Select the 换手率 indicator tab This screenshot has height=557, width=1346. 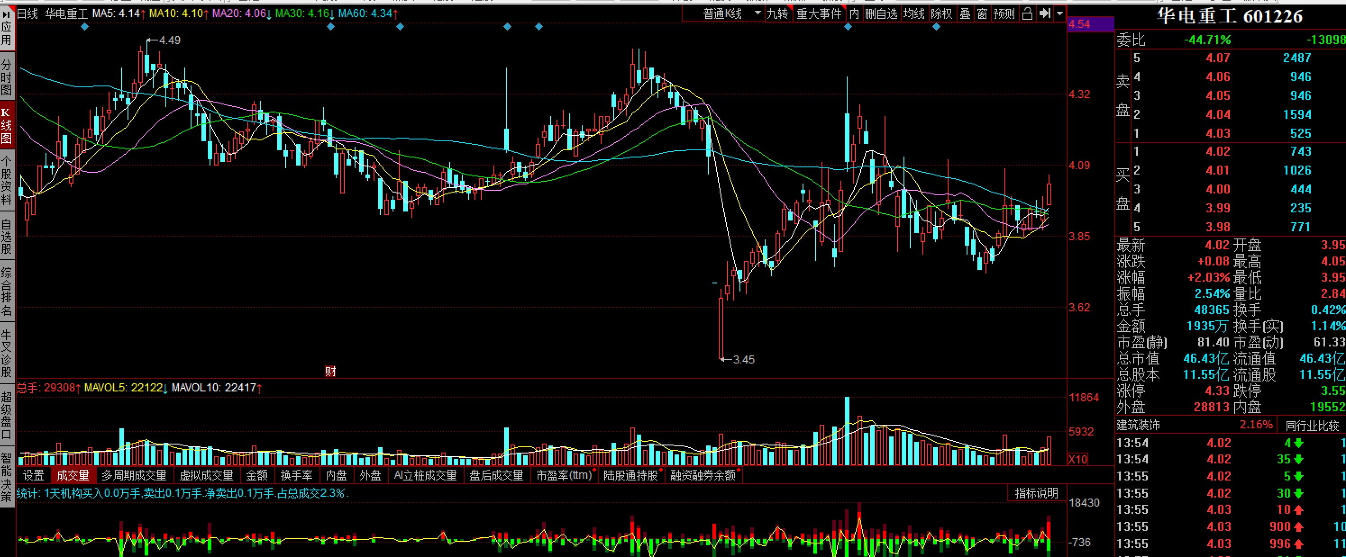296,475
